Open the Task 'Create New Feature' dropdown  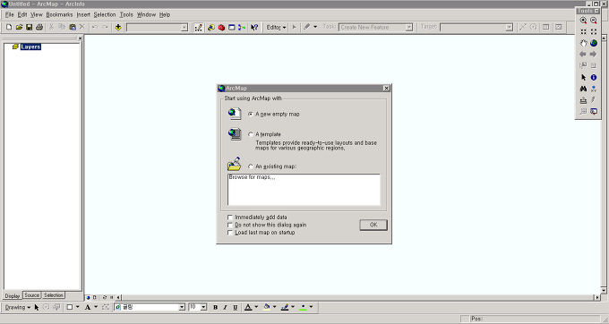[x=409, y=28]
